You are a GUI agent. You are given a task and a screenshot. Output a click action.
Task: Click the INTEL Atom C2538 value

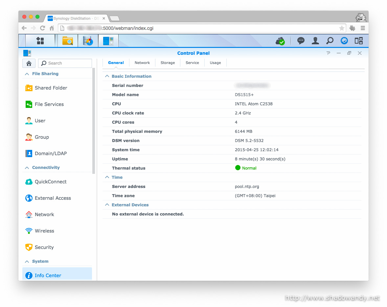(x=254, y=104)
